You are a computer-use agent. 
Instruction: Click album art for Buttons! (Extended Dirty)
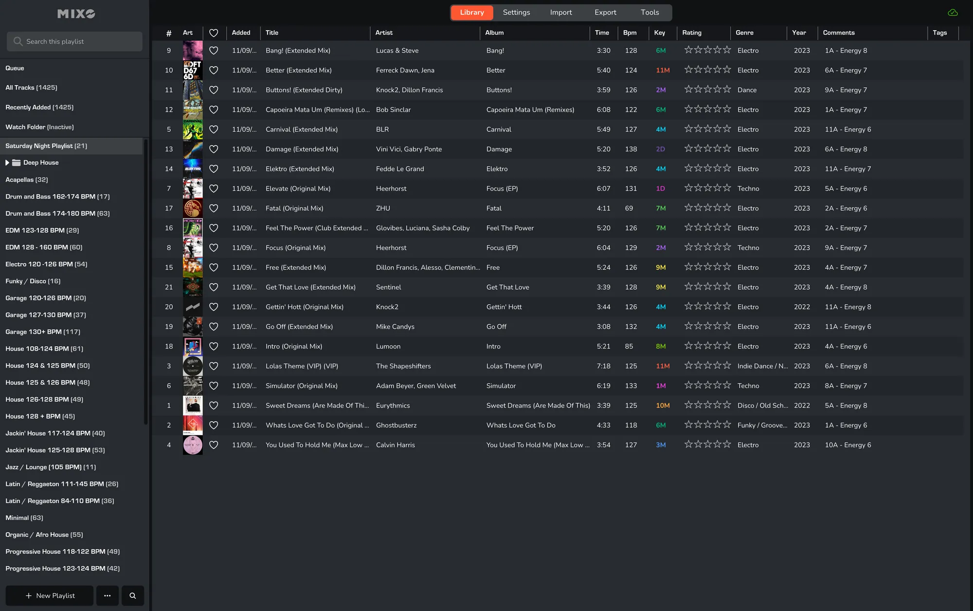[x=193, y=90]
